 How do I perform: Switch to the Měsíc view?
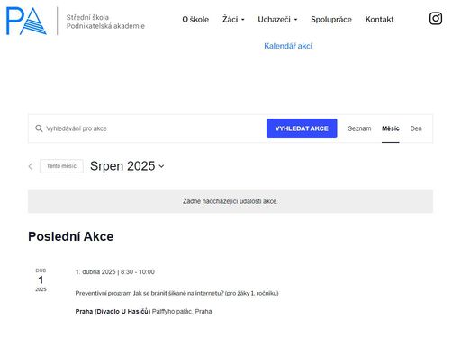[391, 128]
